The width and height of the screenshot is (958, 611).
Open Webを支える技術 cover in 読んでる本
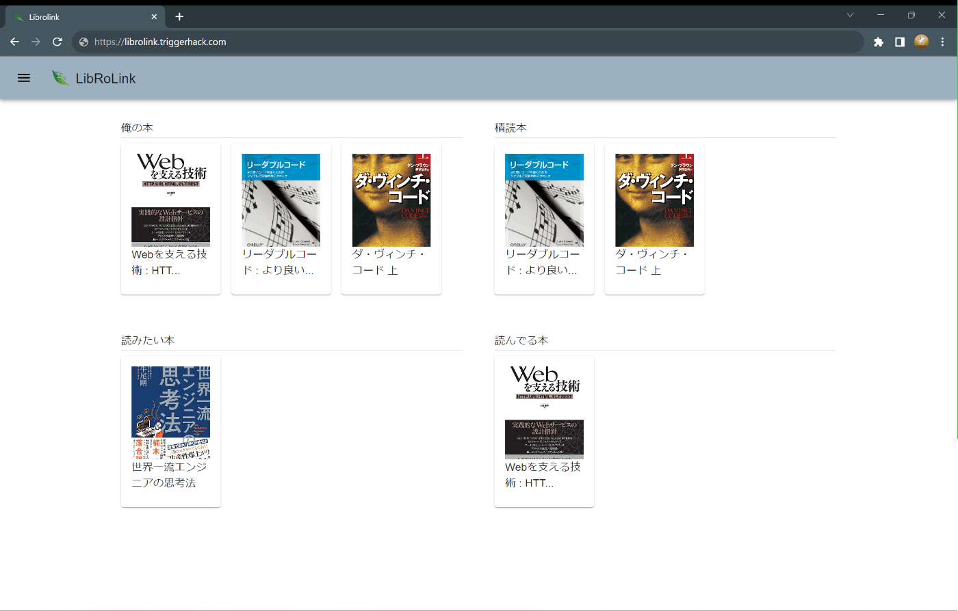(544, 412)
